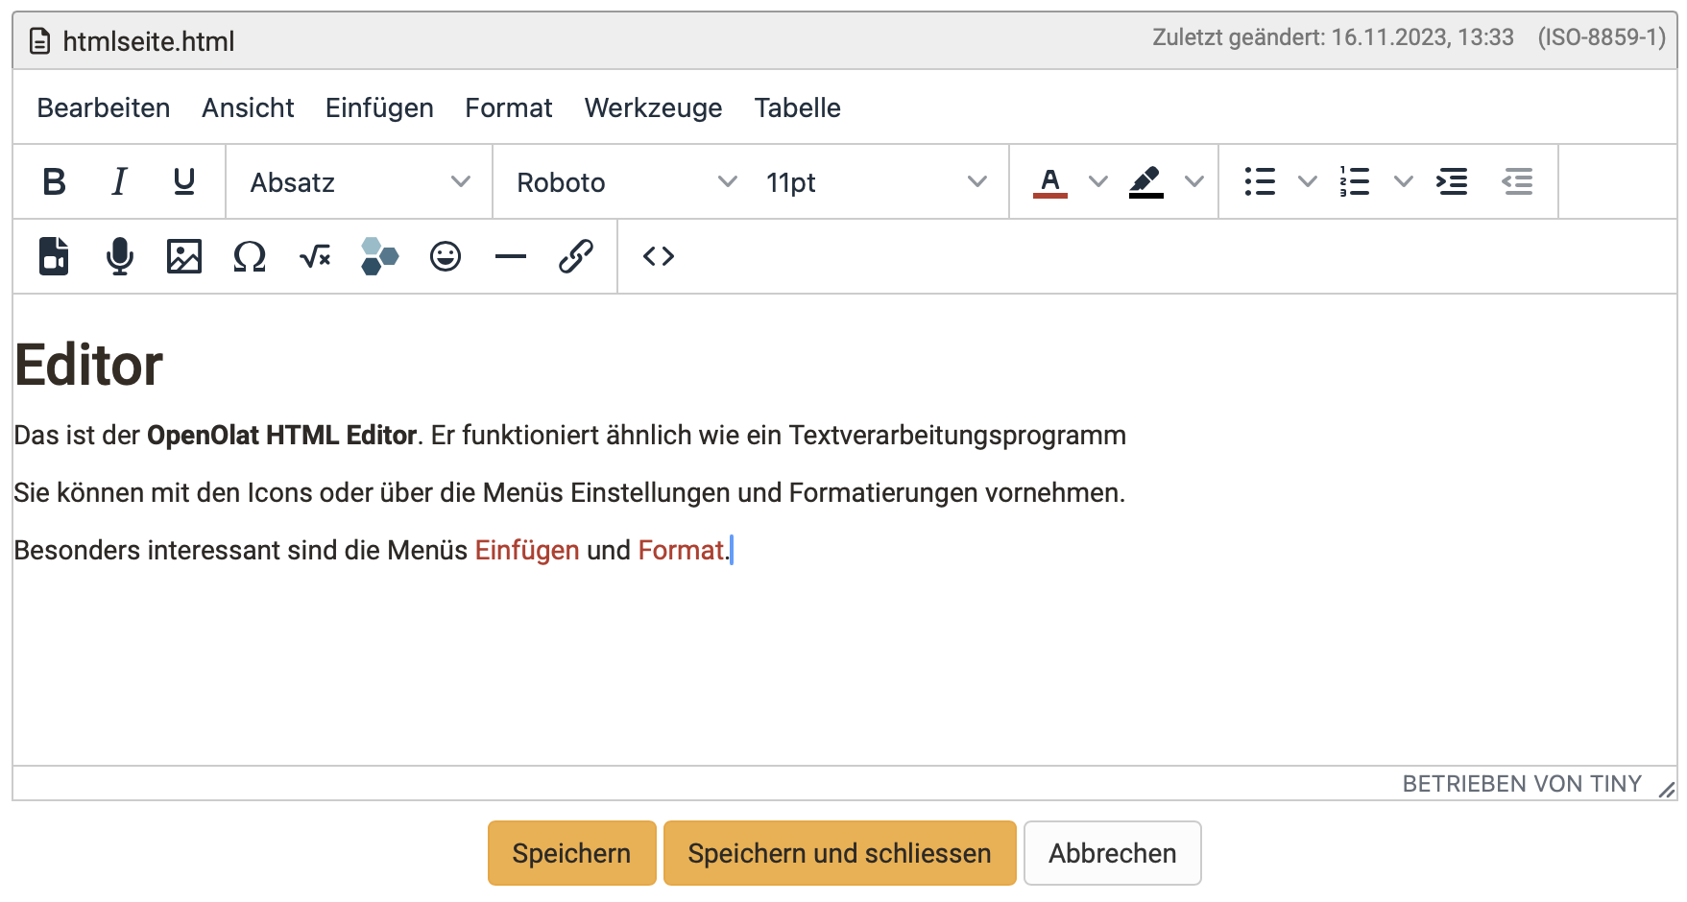Insert a special character
The width and height of the screenshot is (1687, 902).
click(249, 256)
